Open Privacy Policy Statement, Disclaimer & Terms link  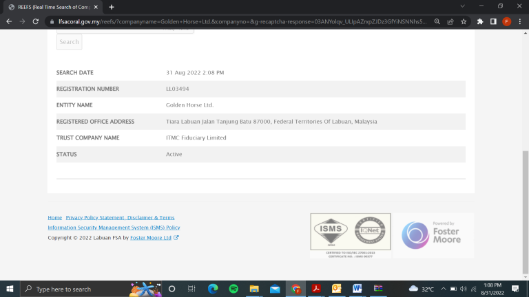point(120,217)
